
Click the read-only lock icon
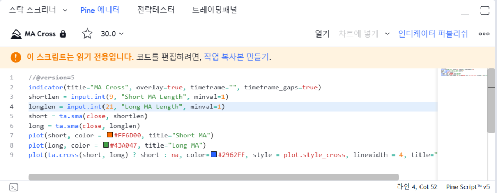coord(63,34)
